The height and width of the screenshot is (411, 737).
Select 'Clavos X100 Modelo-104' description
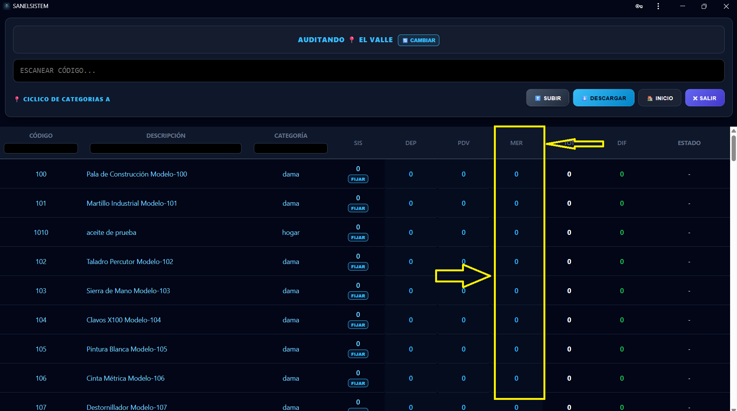[124, 320]
